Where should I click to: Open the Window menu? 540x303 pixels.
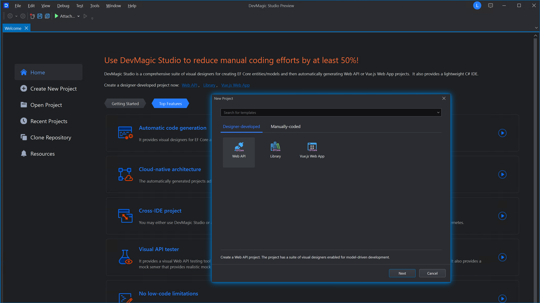click(113, 6)
